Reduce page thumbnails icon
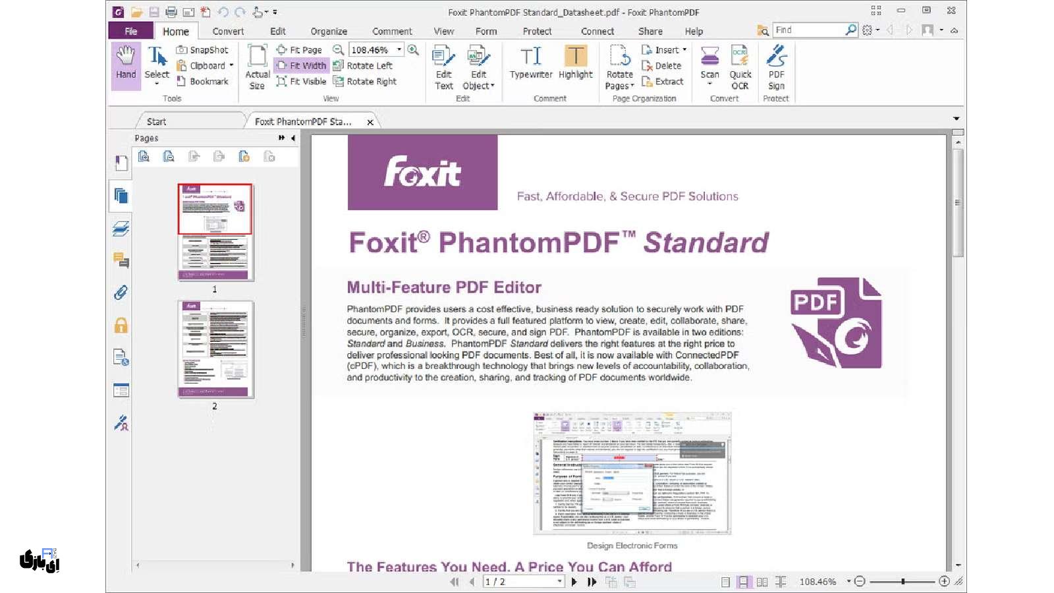Image resolution: width=1054 pixels, height=593 pixels. click(x=169, y=156)
